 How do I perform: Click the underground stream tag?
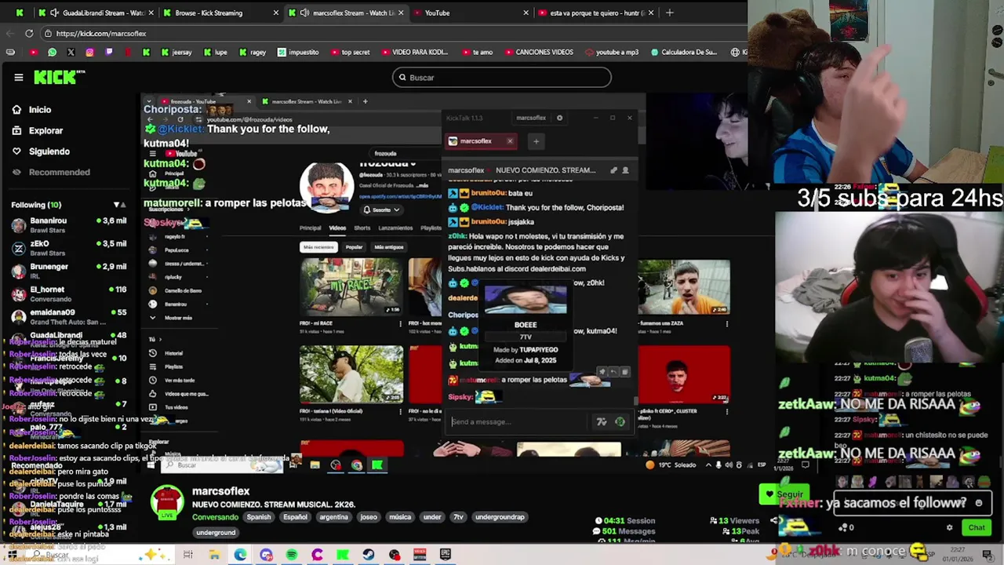(215, 533)
